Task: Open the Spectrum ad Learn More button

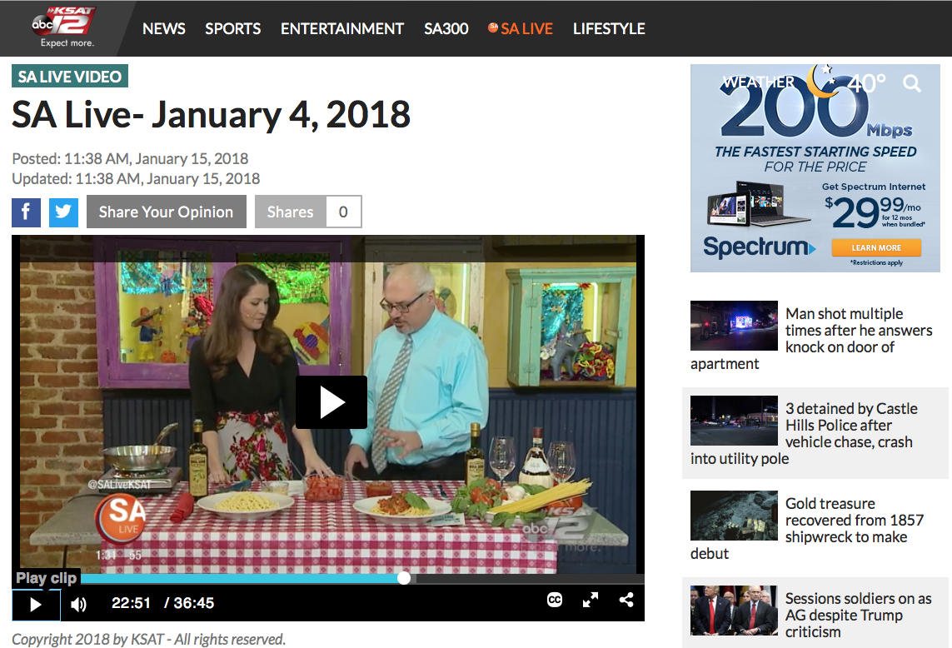Action: coord(876,248)
